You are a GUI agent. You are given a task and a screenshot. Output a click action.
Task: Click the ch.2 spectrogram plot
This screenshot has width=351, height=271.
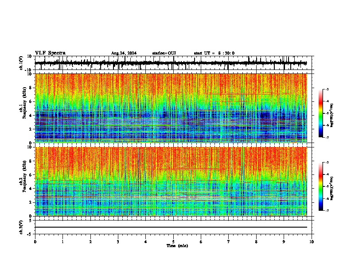tap(171, 182)
